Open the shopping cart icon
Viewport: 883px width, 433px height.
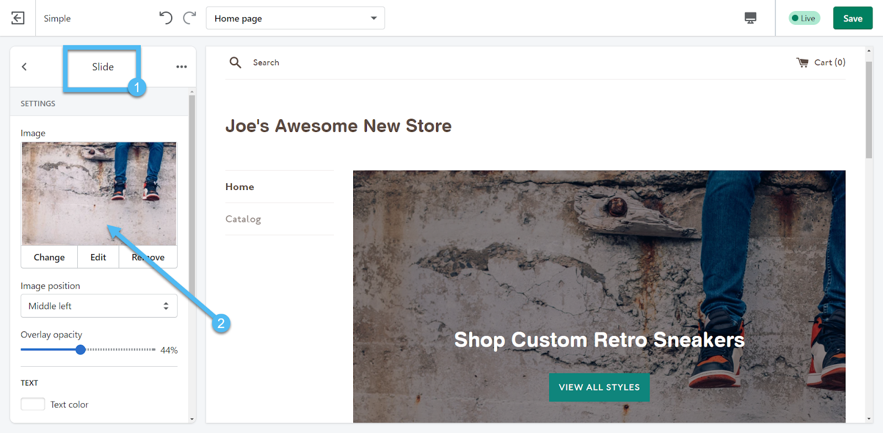(x=802, y=62)
